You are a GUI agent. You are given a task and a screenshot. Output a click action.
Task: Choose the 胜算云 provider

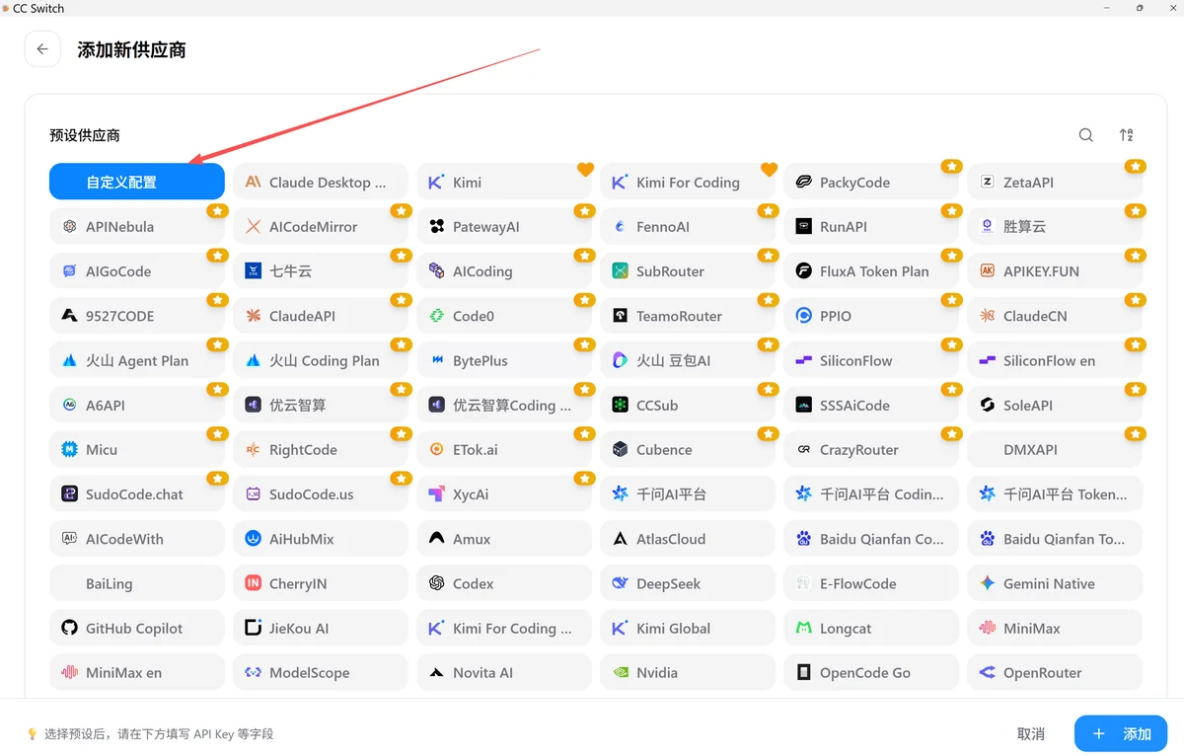1055,226
